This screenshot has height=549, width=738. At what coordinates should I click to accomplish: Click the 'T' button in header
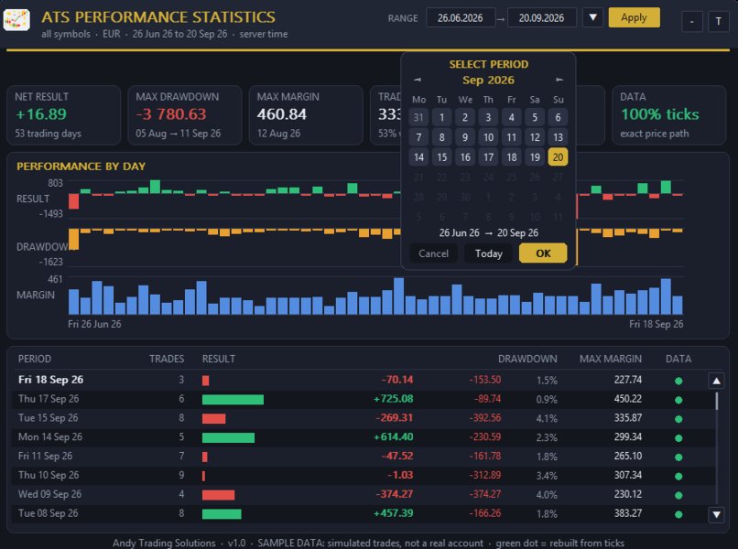tap(718, 22)
